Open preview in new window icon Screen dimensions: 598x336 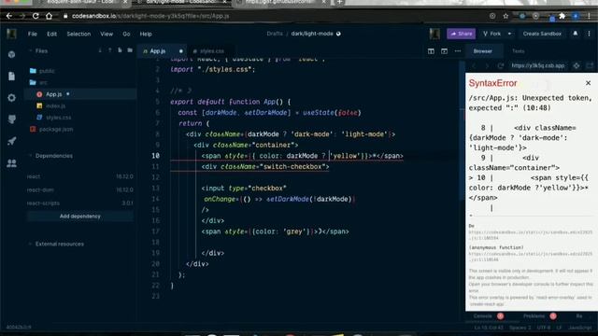pos(590,66)
